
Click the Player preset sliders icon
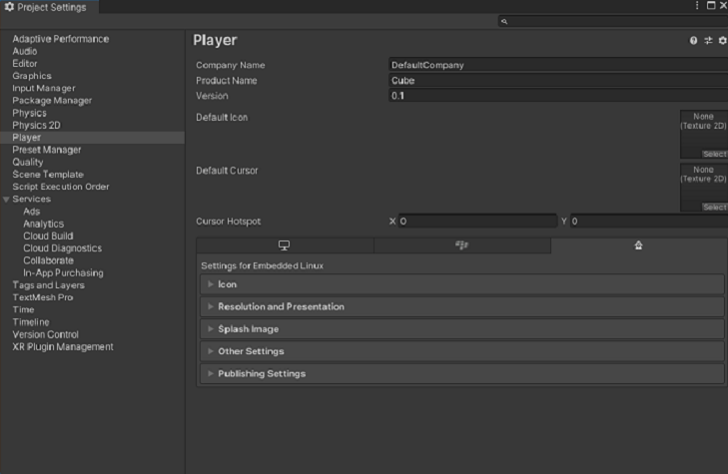(x=708, y=41)
